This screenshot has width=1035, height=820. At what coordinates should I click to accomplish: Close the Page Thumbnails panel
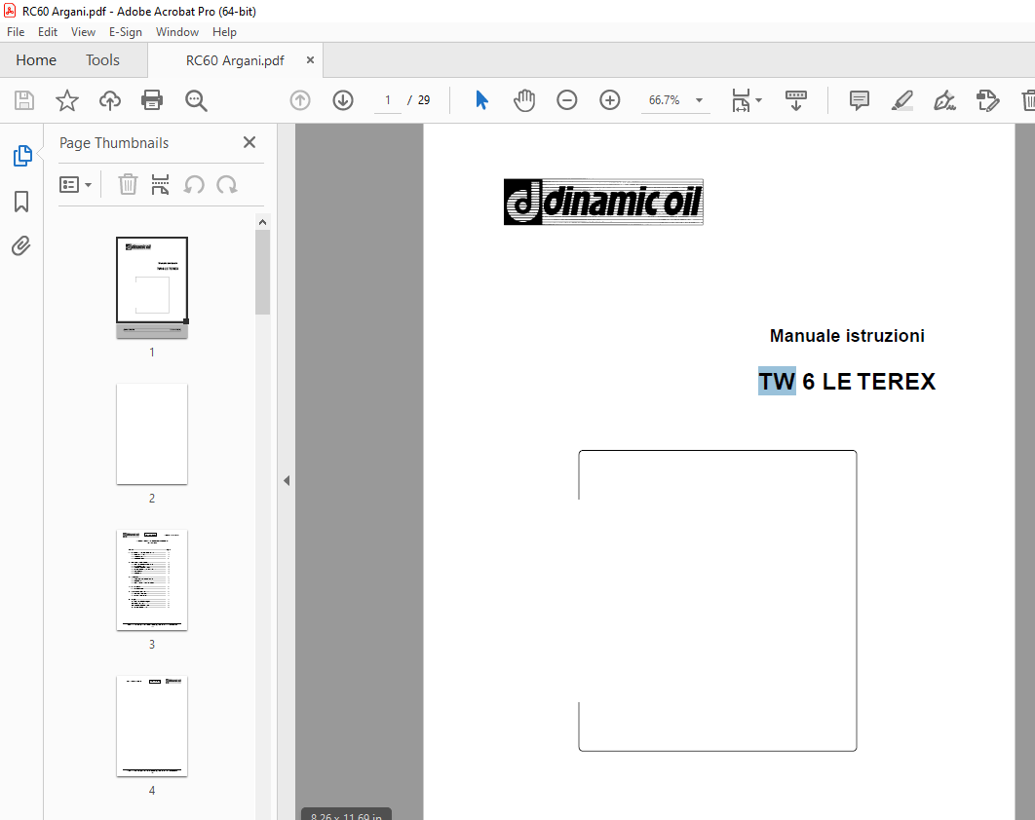(249, 142)
